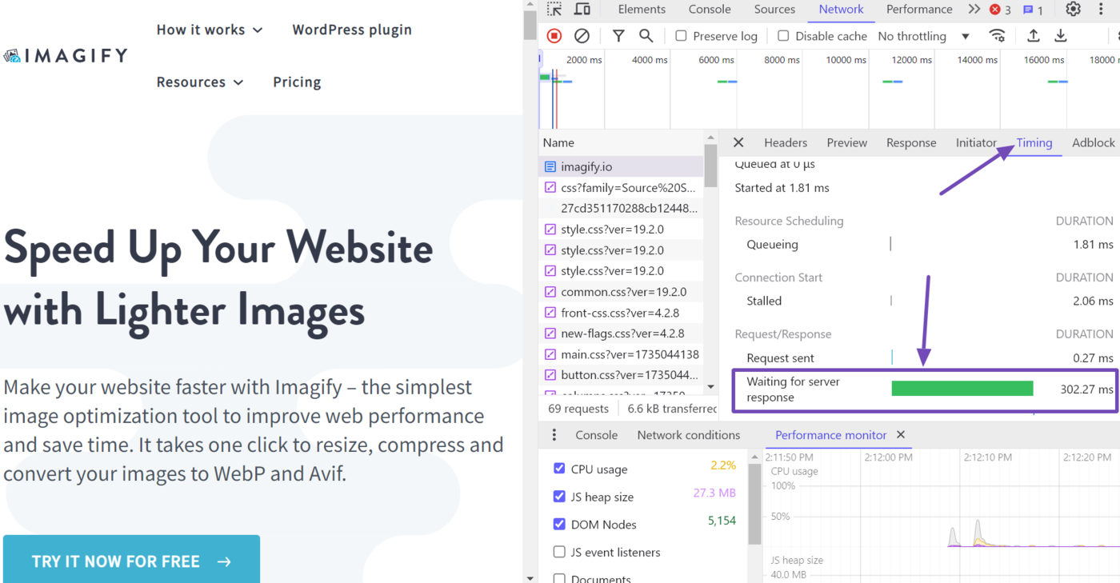Enable the Preserve log checkbox

(681, 36)
